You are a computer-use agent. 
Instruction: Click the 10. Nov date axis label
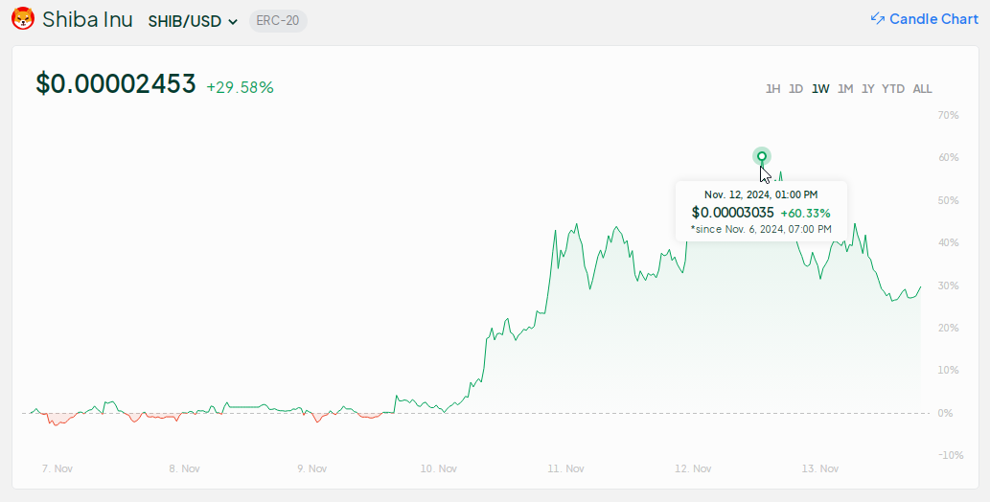439,468
